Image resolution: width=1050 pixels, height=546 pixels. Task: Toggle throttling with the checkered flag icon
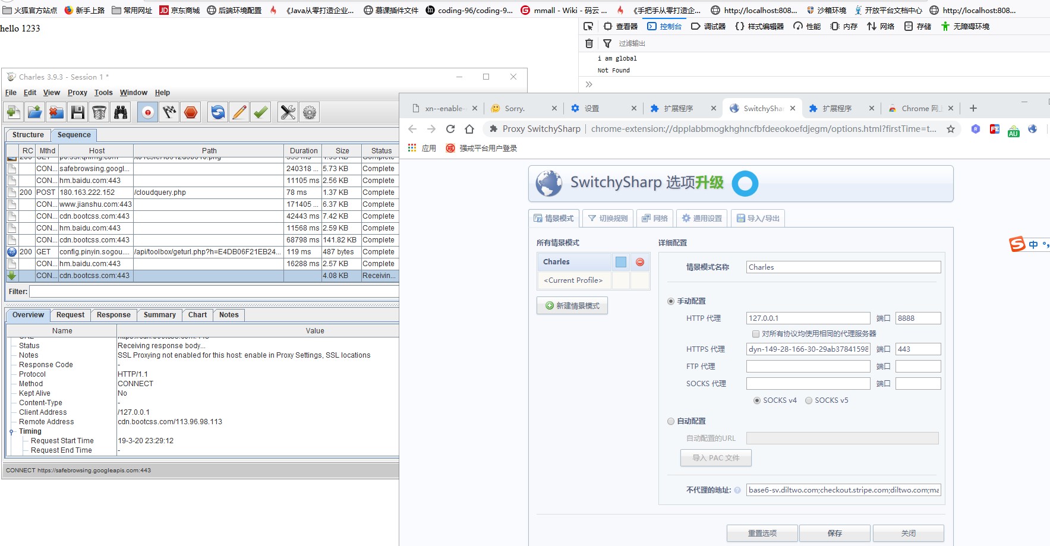169,112
